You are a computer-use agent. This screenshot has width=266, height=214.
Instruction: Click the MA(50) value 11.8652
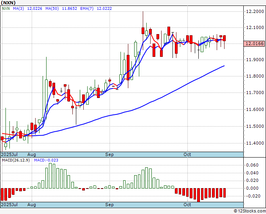click(69, 9)
